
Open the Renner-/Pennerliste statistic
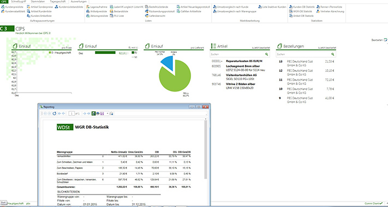pyautogui.click(x=330, y=7)
